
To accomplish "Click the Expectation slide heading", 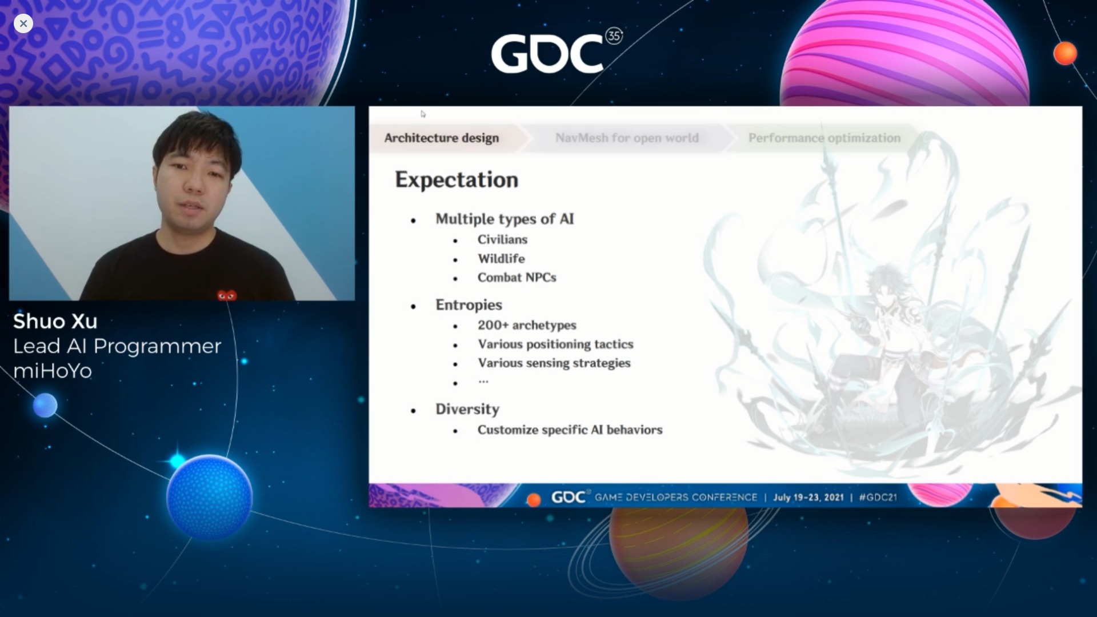I will click(x=457, y=180).
